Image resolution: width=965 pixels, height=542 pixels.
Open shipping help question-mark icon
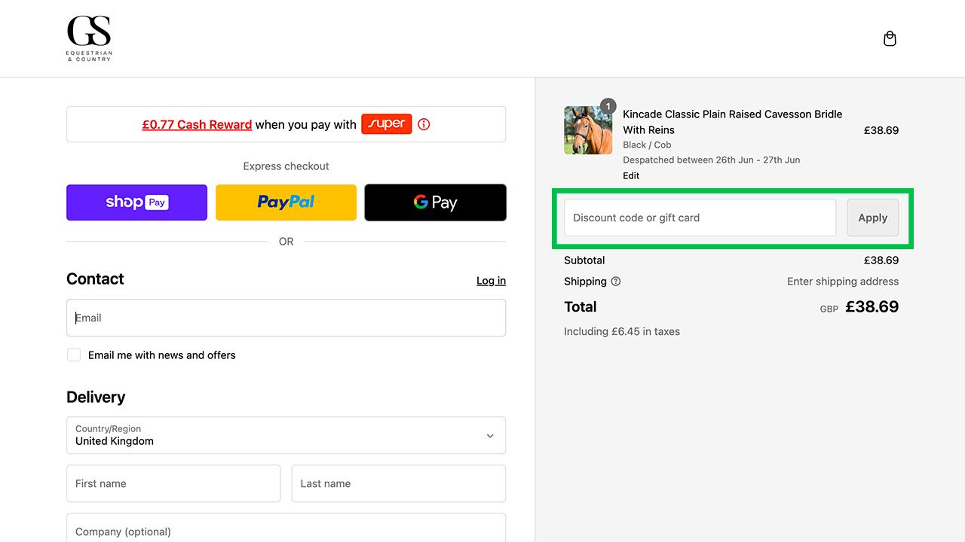[x=616, y=282]
